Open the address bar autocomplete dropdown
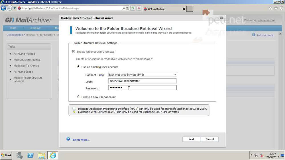285x160 pixels. (x=127, y=8)
